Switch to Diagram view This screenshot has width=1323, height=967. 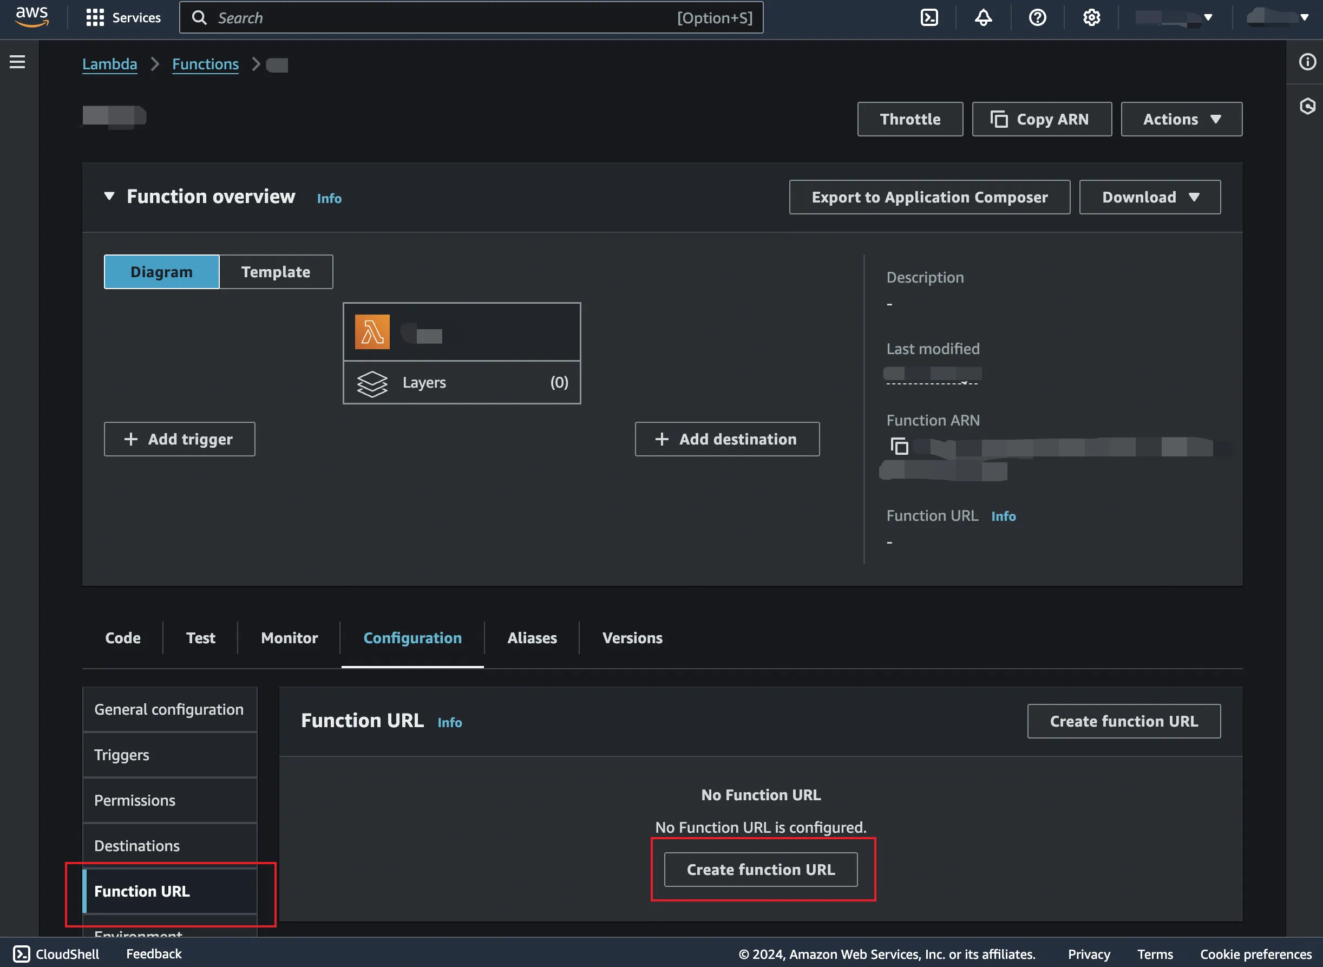tap(161, 272)
